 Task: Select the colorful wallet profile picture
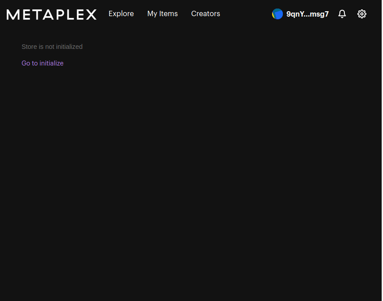(x=277, y=14)
